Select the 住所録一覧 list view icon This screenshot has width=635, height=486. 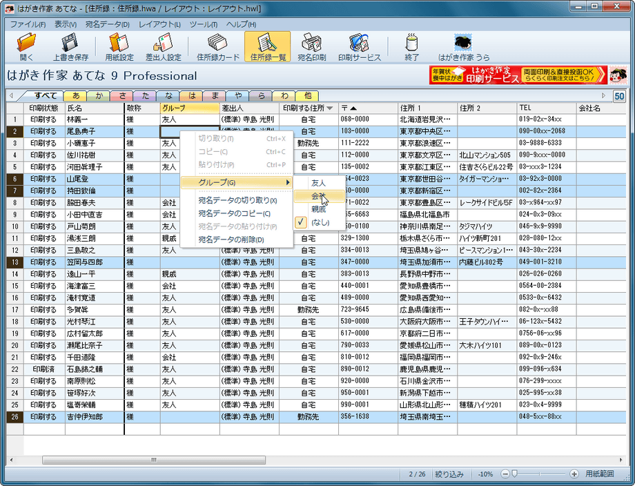click(267, 46)
